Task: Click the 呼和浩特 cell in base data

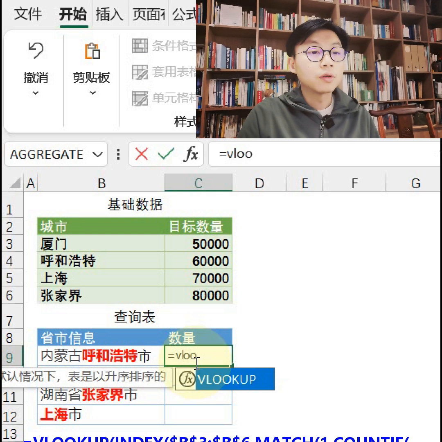Action: tap(101, 261)
